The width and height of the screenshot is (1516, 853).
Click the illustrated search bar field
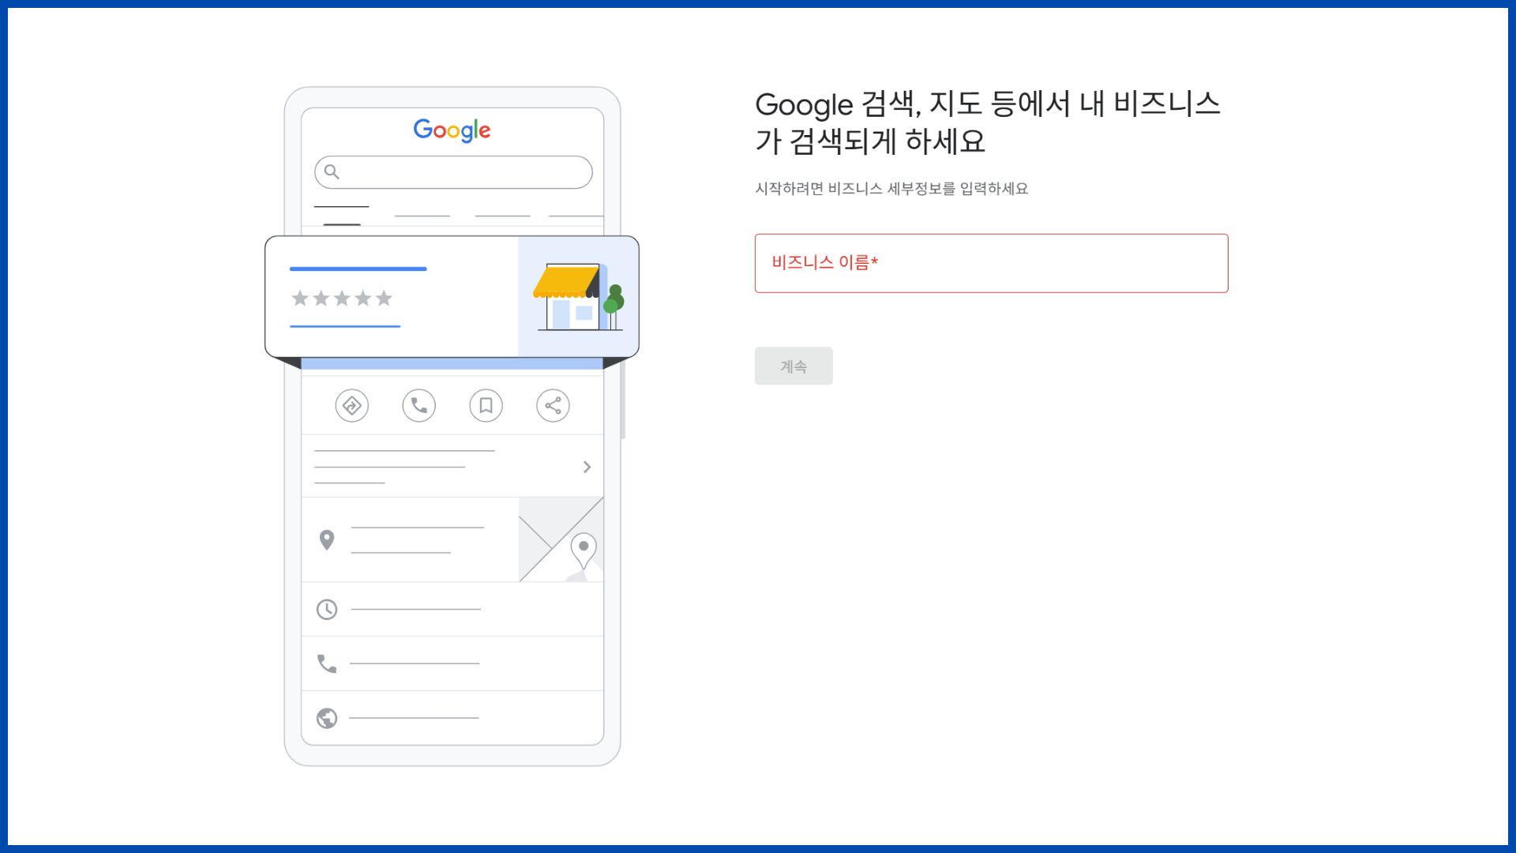pos(453,172)
